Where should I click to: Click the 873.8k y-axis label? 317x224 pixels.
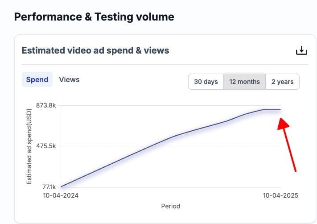point(46,105)
